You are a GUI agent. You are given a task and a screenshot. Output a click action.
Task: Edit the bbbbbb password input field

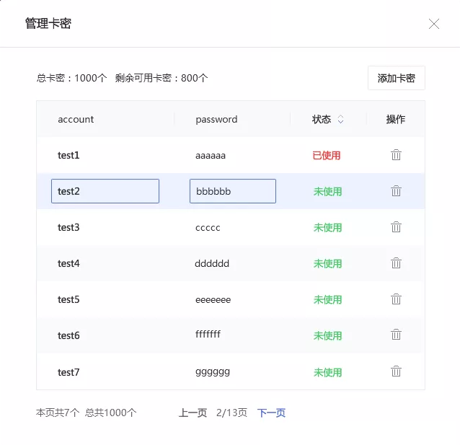pyautogui.click(x=232, y=191)
